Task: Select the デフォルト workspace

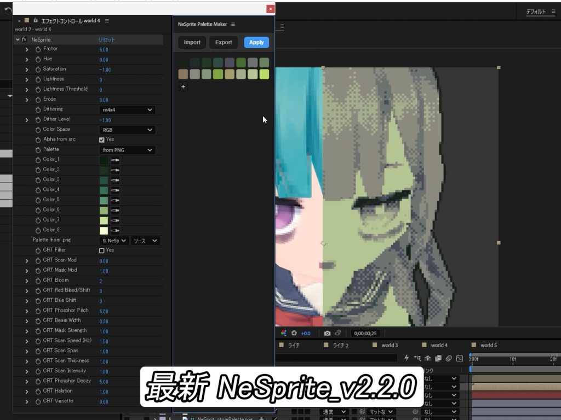Action: click(536, 12)
